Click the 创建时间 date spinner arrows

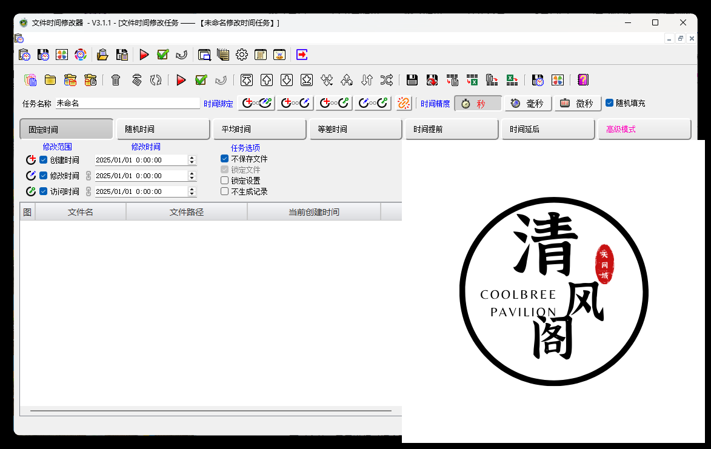click(192, 160)
